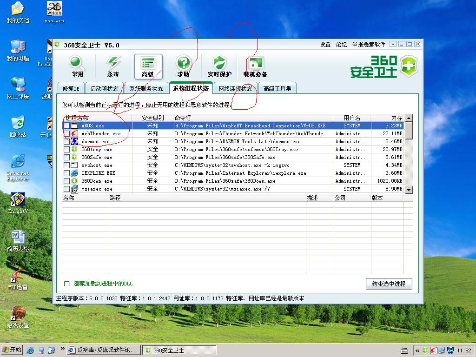The width and height of the screenshot is (476, 357).
Task: Click 举报恶意软件 report link
Action: [x=369, y=45]
